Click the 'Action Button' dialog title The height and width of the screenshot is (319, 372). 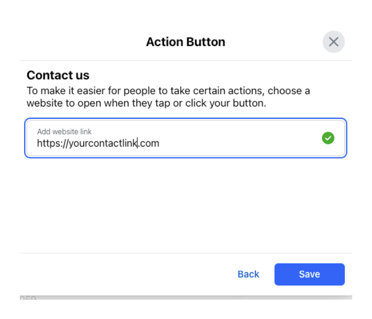click(x=185, y=42)
